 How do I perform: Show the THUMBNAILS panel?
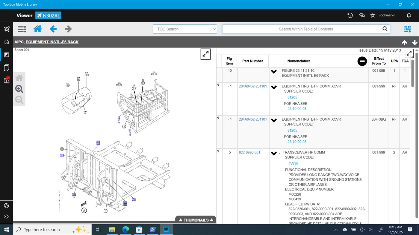click(195, 220)
